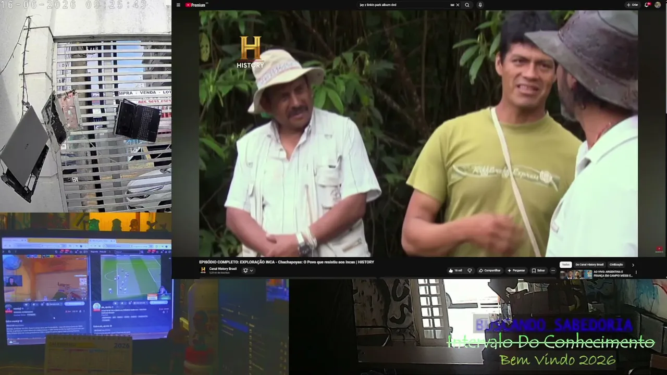
Task: Open the more actions ellipsis menu
Action: [553, 270]
